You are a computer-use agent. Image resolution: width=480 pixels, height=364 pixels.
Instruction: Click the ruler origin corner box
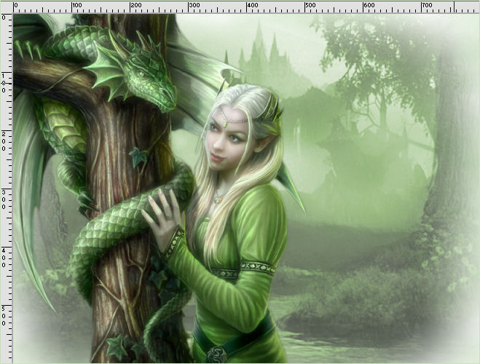(7, 7)
